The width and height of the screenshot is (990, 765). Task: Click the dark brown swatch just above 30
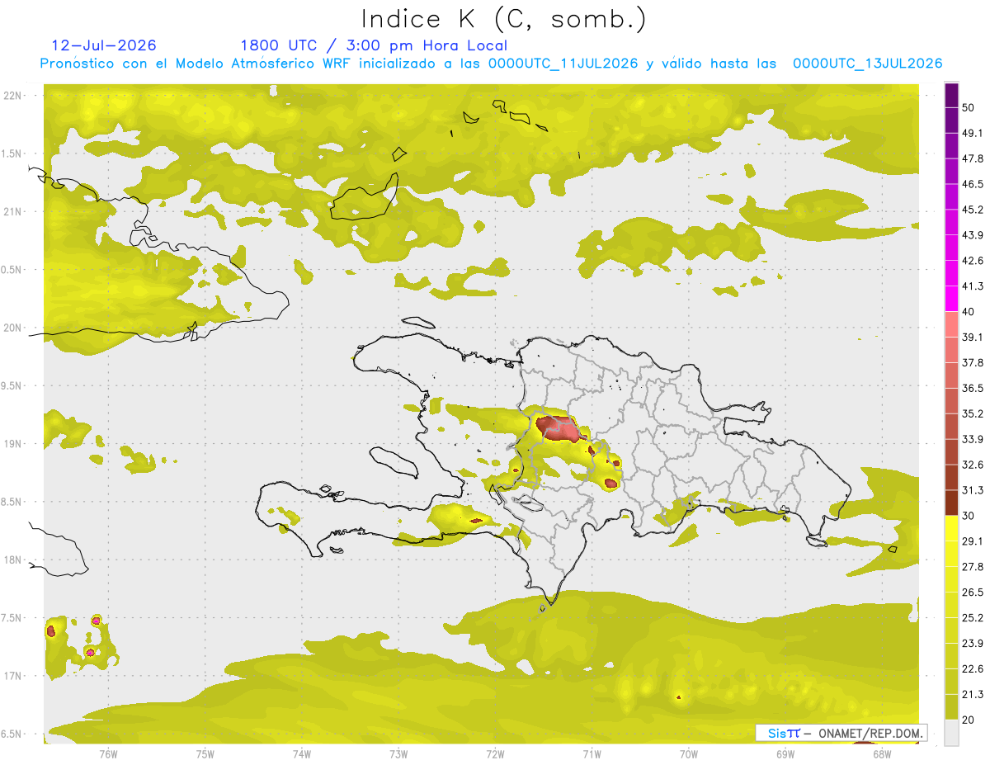click(x=951, y=503)
